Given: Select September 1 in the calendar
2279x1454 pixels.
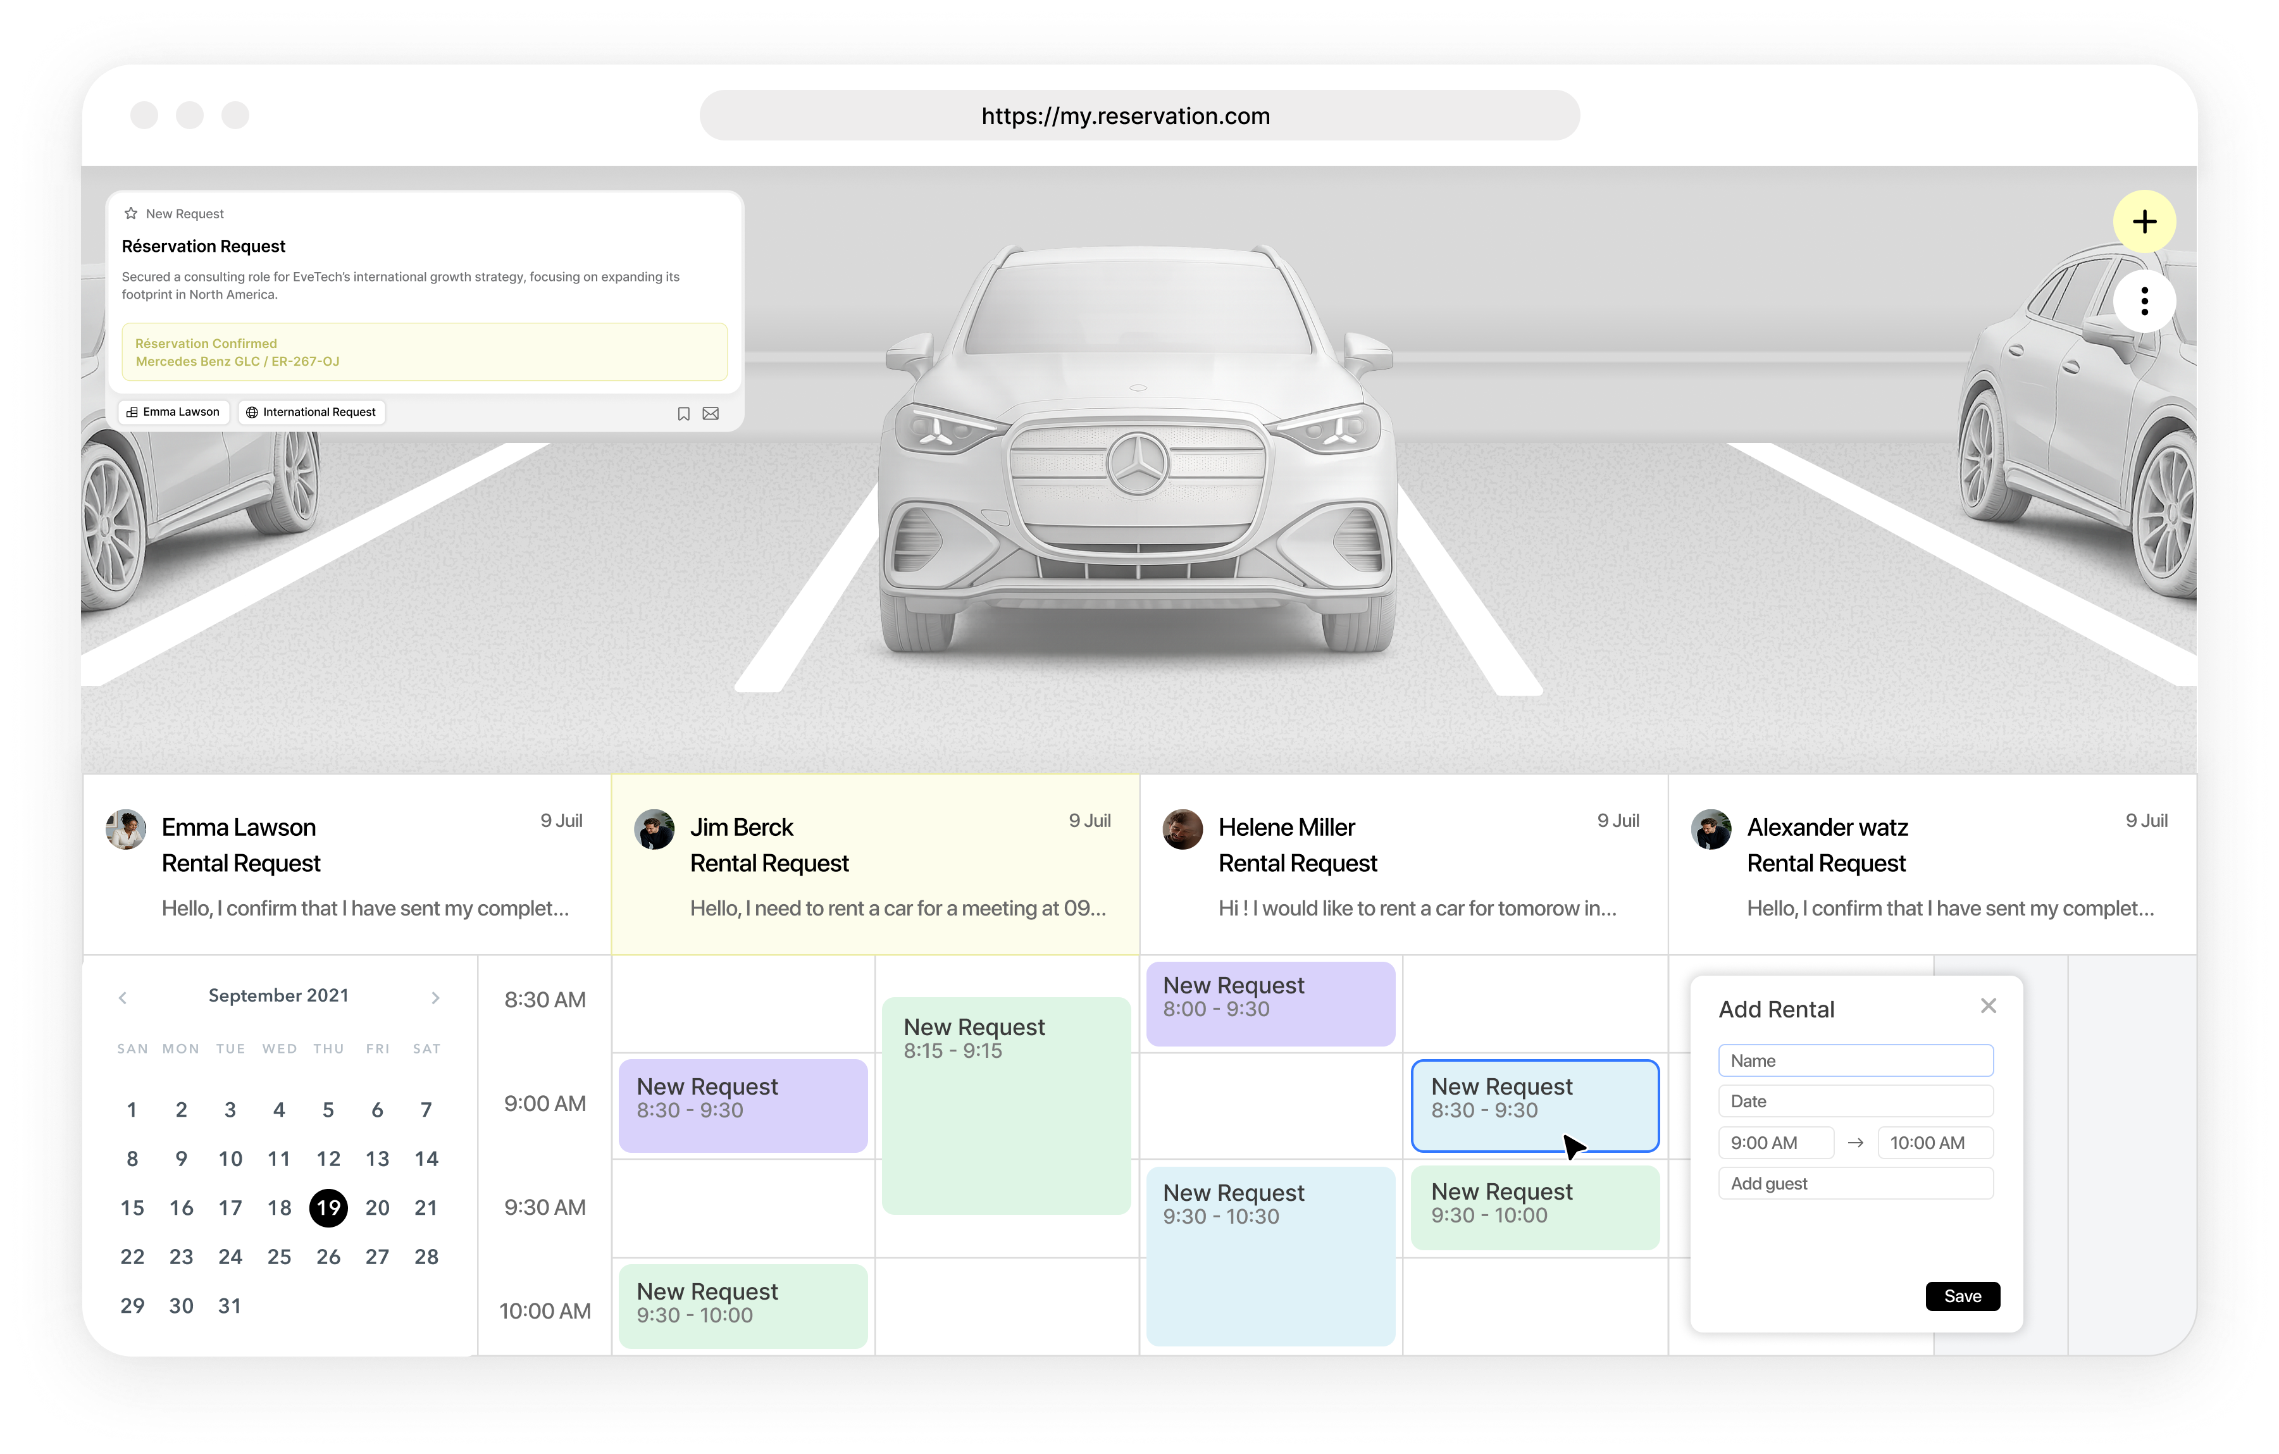Looking at the screenshot, I should pos(132,1109).
